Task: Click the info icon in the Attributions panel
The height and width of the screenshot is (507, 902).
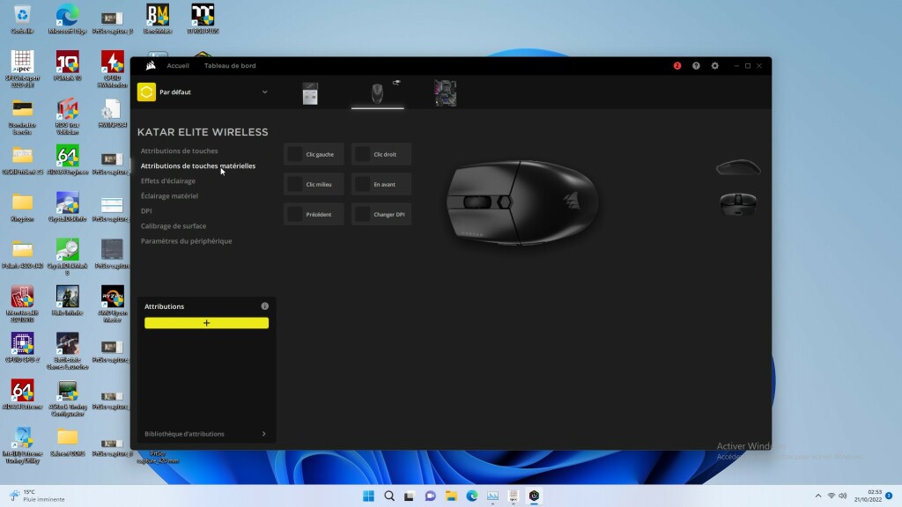Action: pos(264,306)
